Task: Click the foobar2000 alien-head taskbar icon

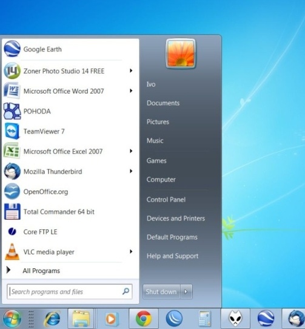Action: pyautogui.click(x=235, y=319)
